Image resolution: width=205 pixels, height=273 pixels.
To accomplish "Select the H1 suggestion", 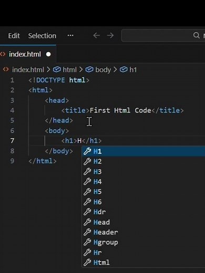I will [143, 151].
